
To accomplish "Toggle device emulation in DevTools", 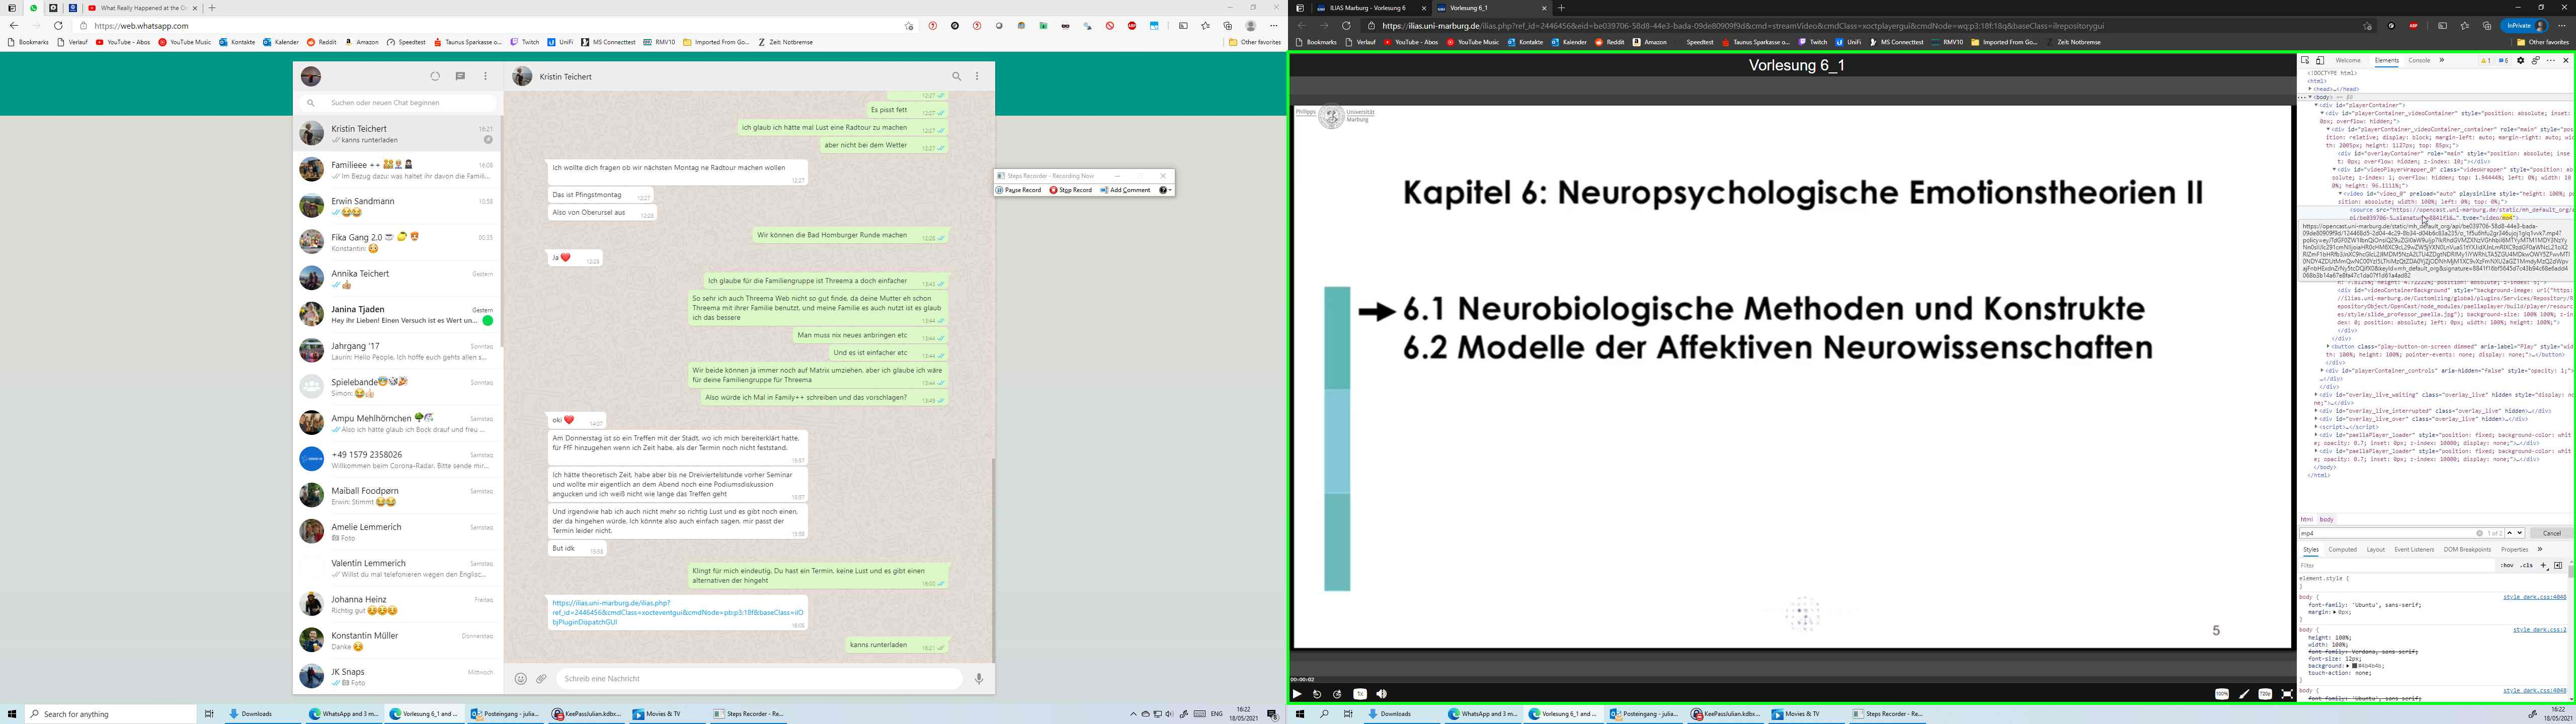I will tap(2320, 61).
